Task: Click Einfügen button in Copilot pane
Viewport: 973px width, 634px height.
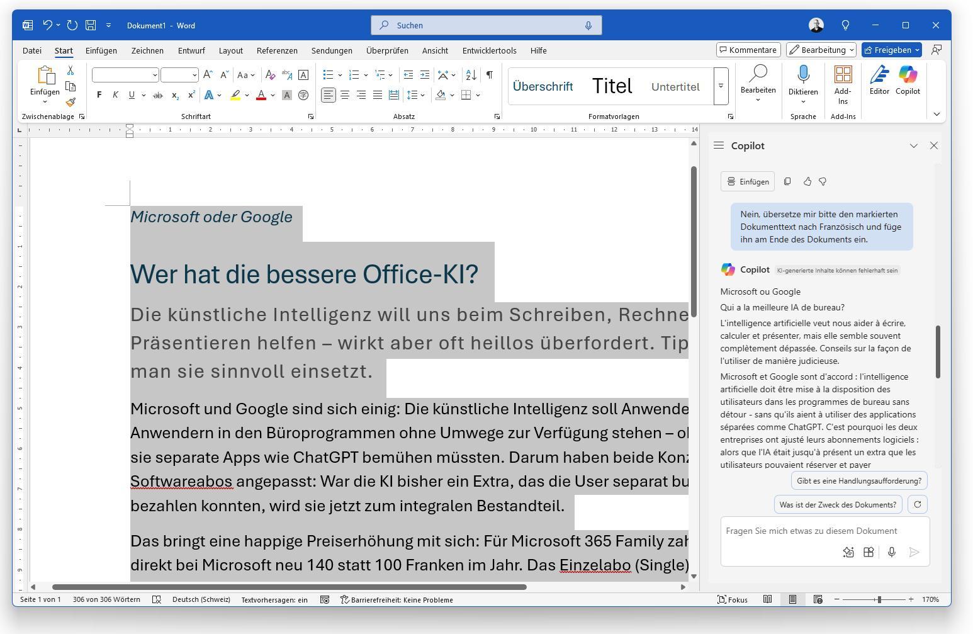Action: tap(748, 181)
